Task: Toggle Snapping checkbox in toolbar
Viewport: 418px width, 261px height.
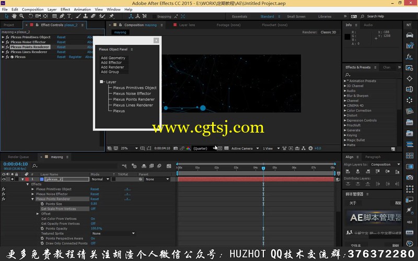Action: pos(154,17)
